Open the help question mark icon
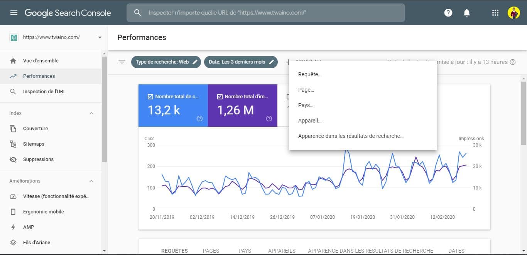Viewport: 527px width, 255px height. [x=448, y=13]
